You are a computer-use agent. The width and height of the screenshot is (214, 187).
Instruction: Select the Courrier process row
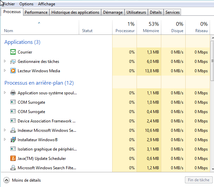tap(105, 52)
